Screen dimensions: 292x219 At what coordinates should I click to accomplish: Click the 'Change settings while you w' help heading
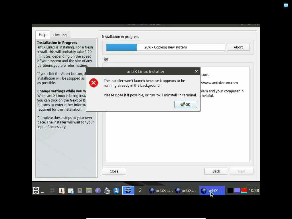[62, 91]
